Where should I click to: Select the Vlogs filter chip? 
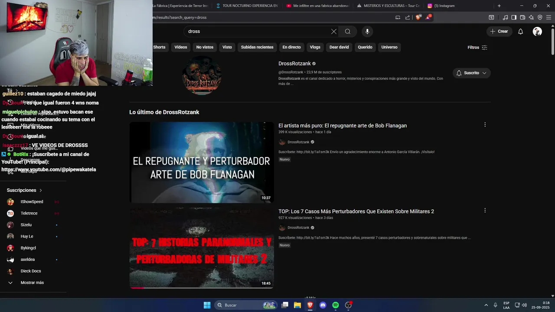click(x=315, y=47)
